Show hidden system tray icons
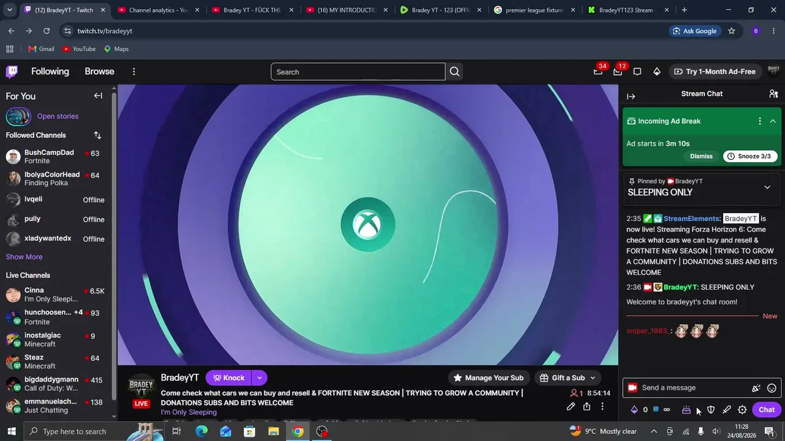Screen dimensions: 785x441 (654, 431)
